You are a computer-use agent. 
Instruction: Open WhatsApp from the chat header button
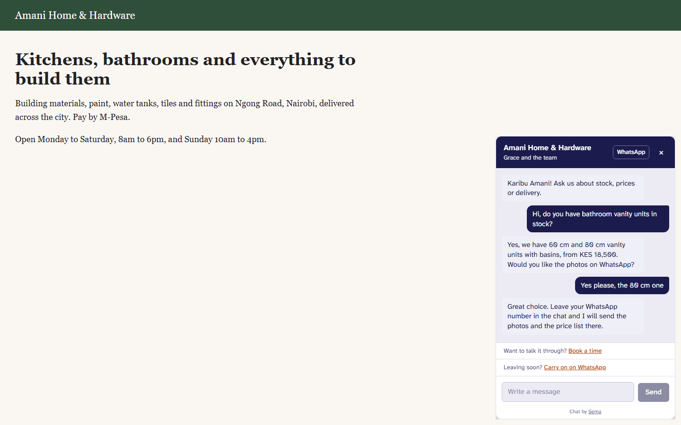(631, 152)
